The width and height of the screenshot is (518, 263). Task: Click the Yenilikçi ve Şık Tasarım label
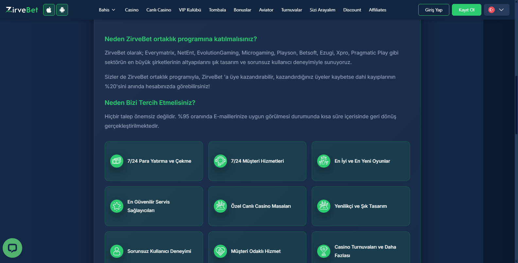361,206
